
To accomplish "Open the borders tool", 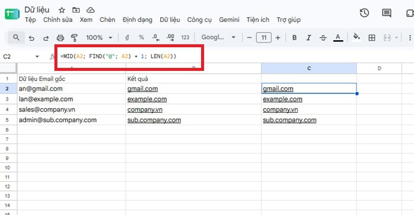I will click(x=372, y=38).
